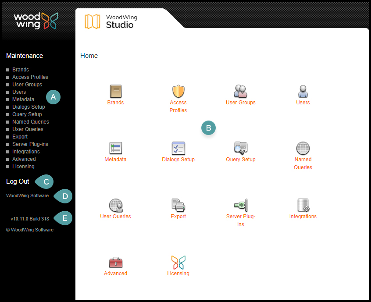Open the Server Plug-ins plug icon

(241, 205)
